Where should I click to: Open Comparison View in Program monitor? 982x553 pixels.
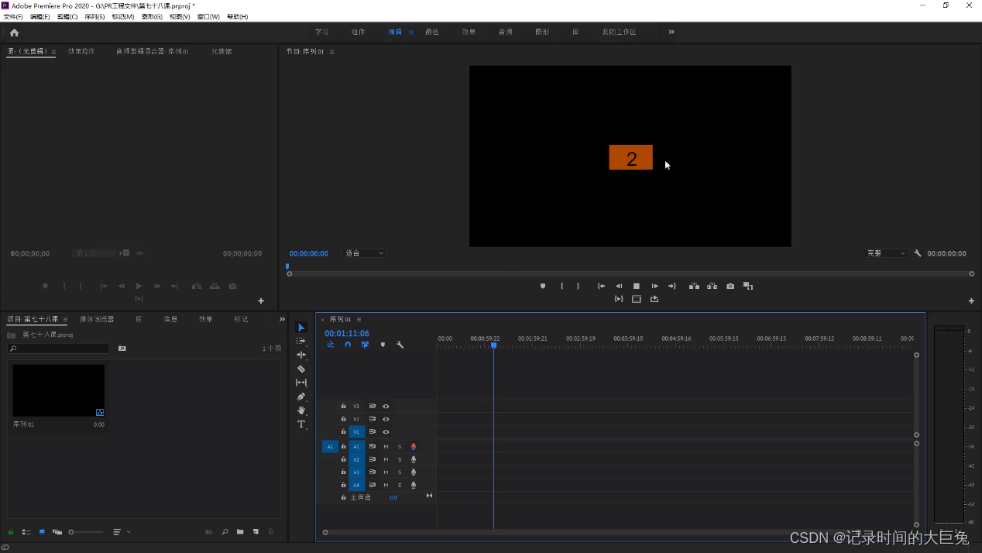point(748,287)
